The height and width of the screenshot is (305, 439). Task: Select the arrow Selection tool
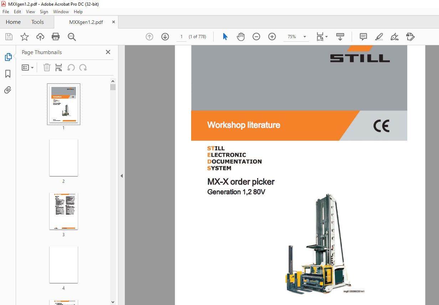coord(225,37)
